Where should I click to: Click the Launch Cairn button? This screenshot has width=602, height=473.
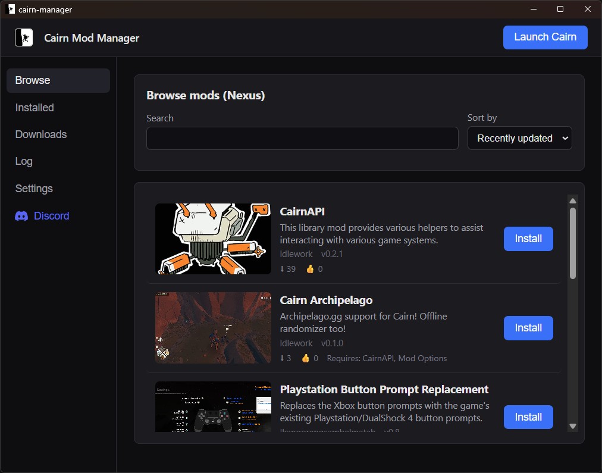click(x=545, y=37)
